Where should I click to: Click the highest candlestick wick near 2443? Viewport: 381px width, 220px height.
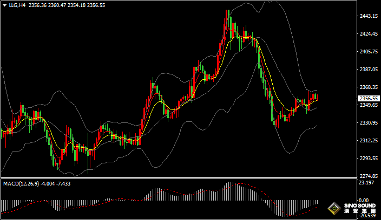[228, 10]
